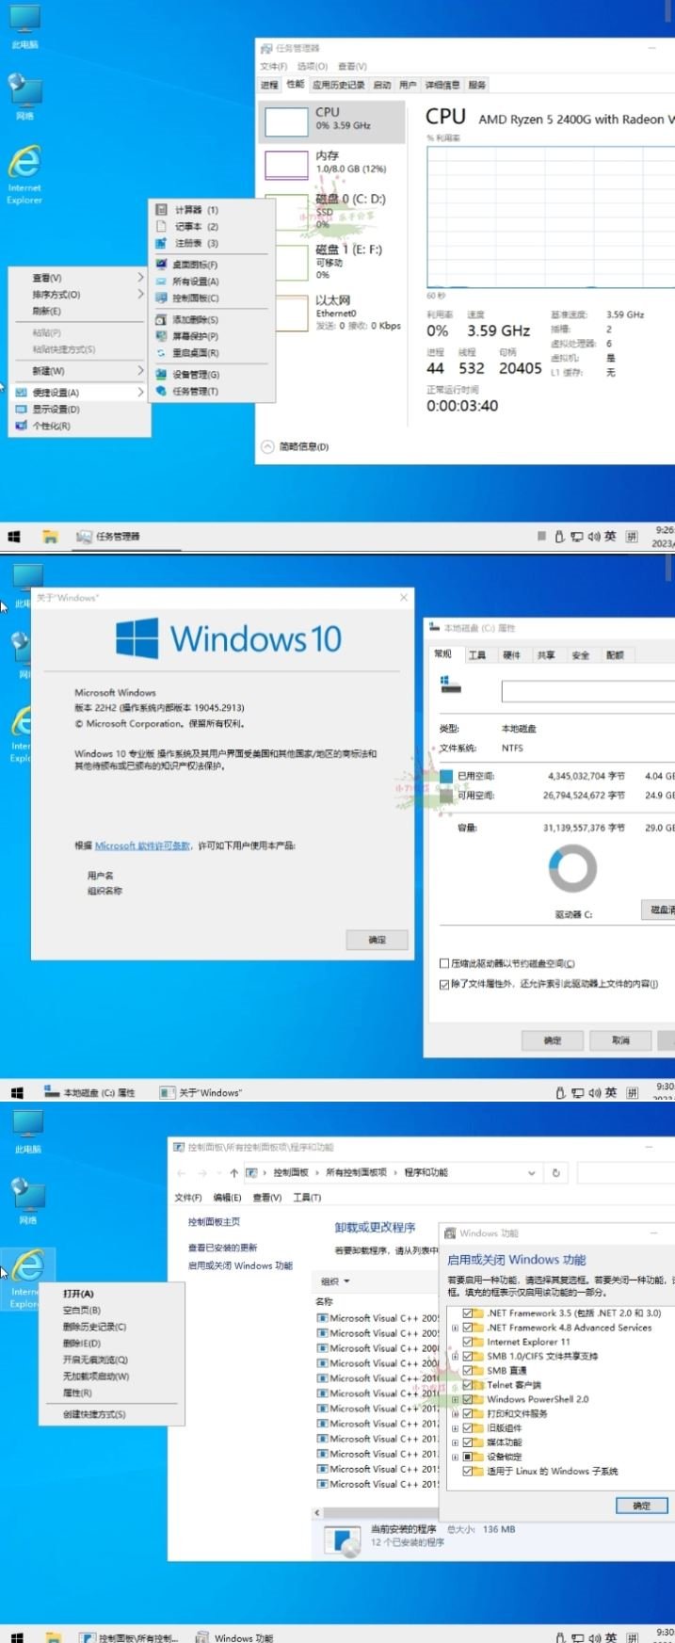Toggle the Internet Explorer 11 feature checkbox
The width and height of the screenshot is (675, 1643).
click(x=468, y=1342)
